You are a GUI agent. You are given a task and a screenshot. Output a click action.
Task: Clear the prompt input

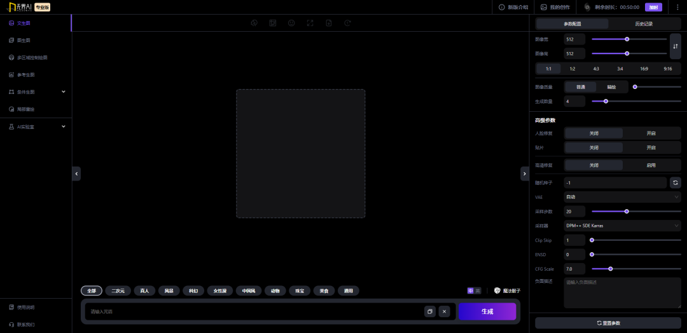pos(444,311)
